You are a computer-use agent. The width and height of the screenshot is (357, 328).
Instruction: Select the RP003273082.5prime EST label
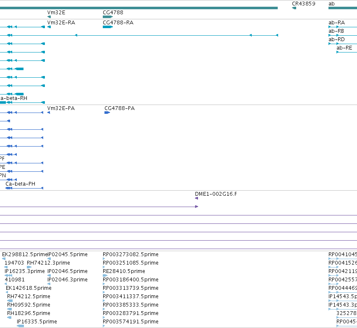tap(131, 255)
